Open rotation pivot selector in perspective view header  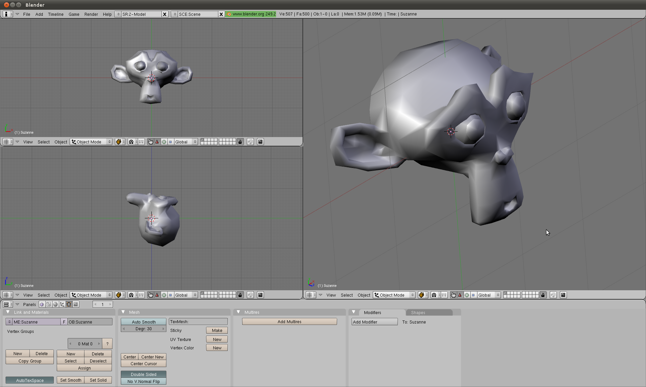click(435, 295)
